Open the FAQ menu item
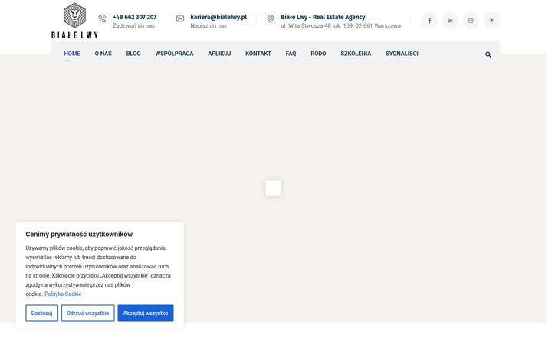The height and width of the screenshot is (345, 552). (291, 54)
